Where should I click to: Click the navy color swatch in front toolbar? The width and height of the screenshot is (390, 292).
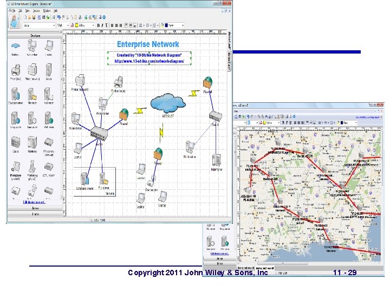pyautogui.click(x=166, y=25)
